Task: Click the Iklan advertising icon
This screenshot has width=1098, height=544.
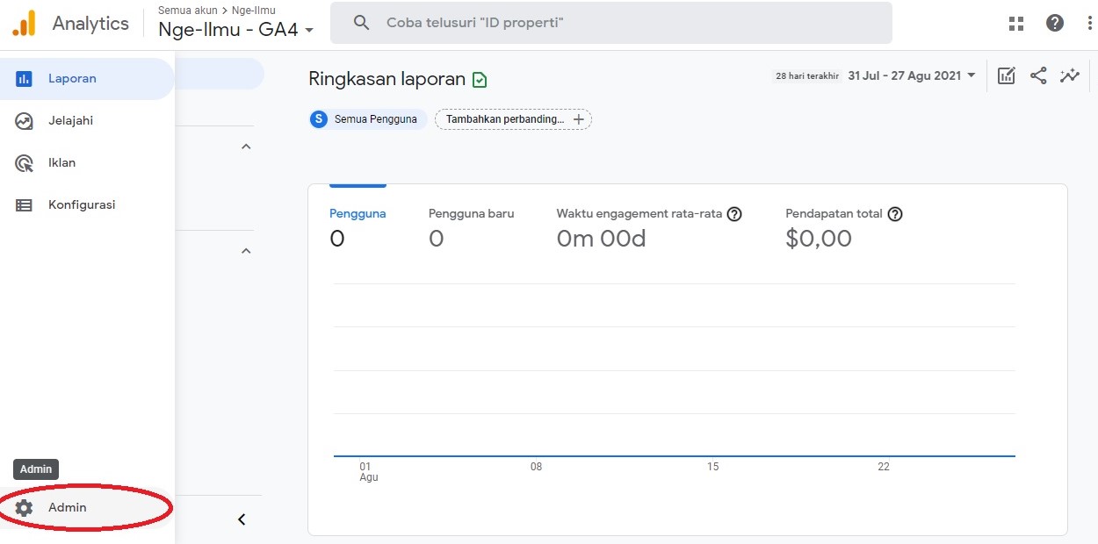Action: [24, 163]
